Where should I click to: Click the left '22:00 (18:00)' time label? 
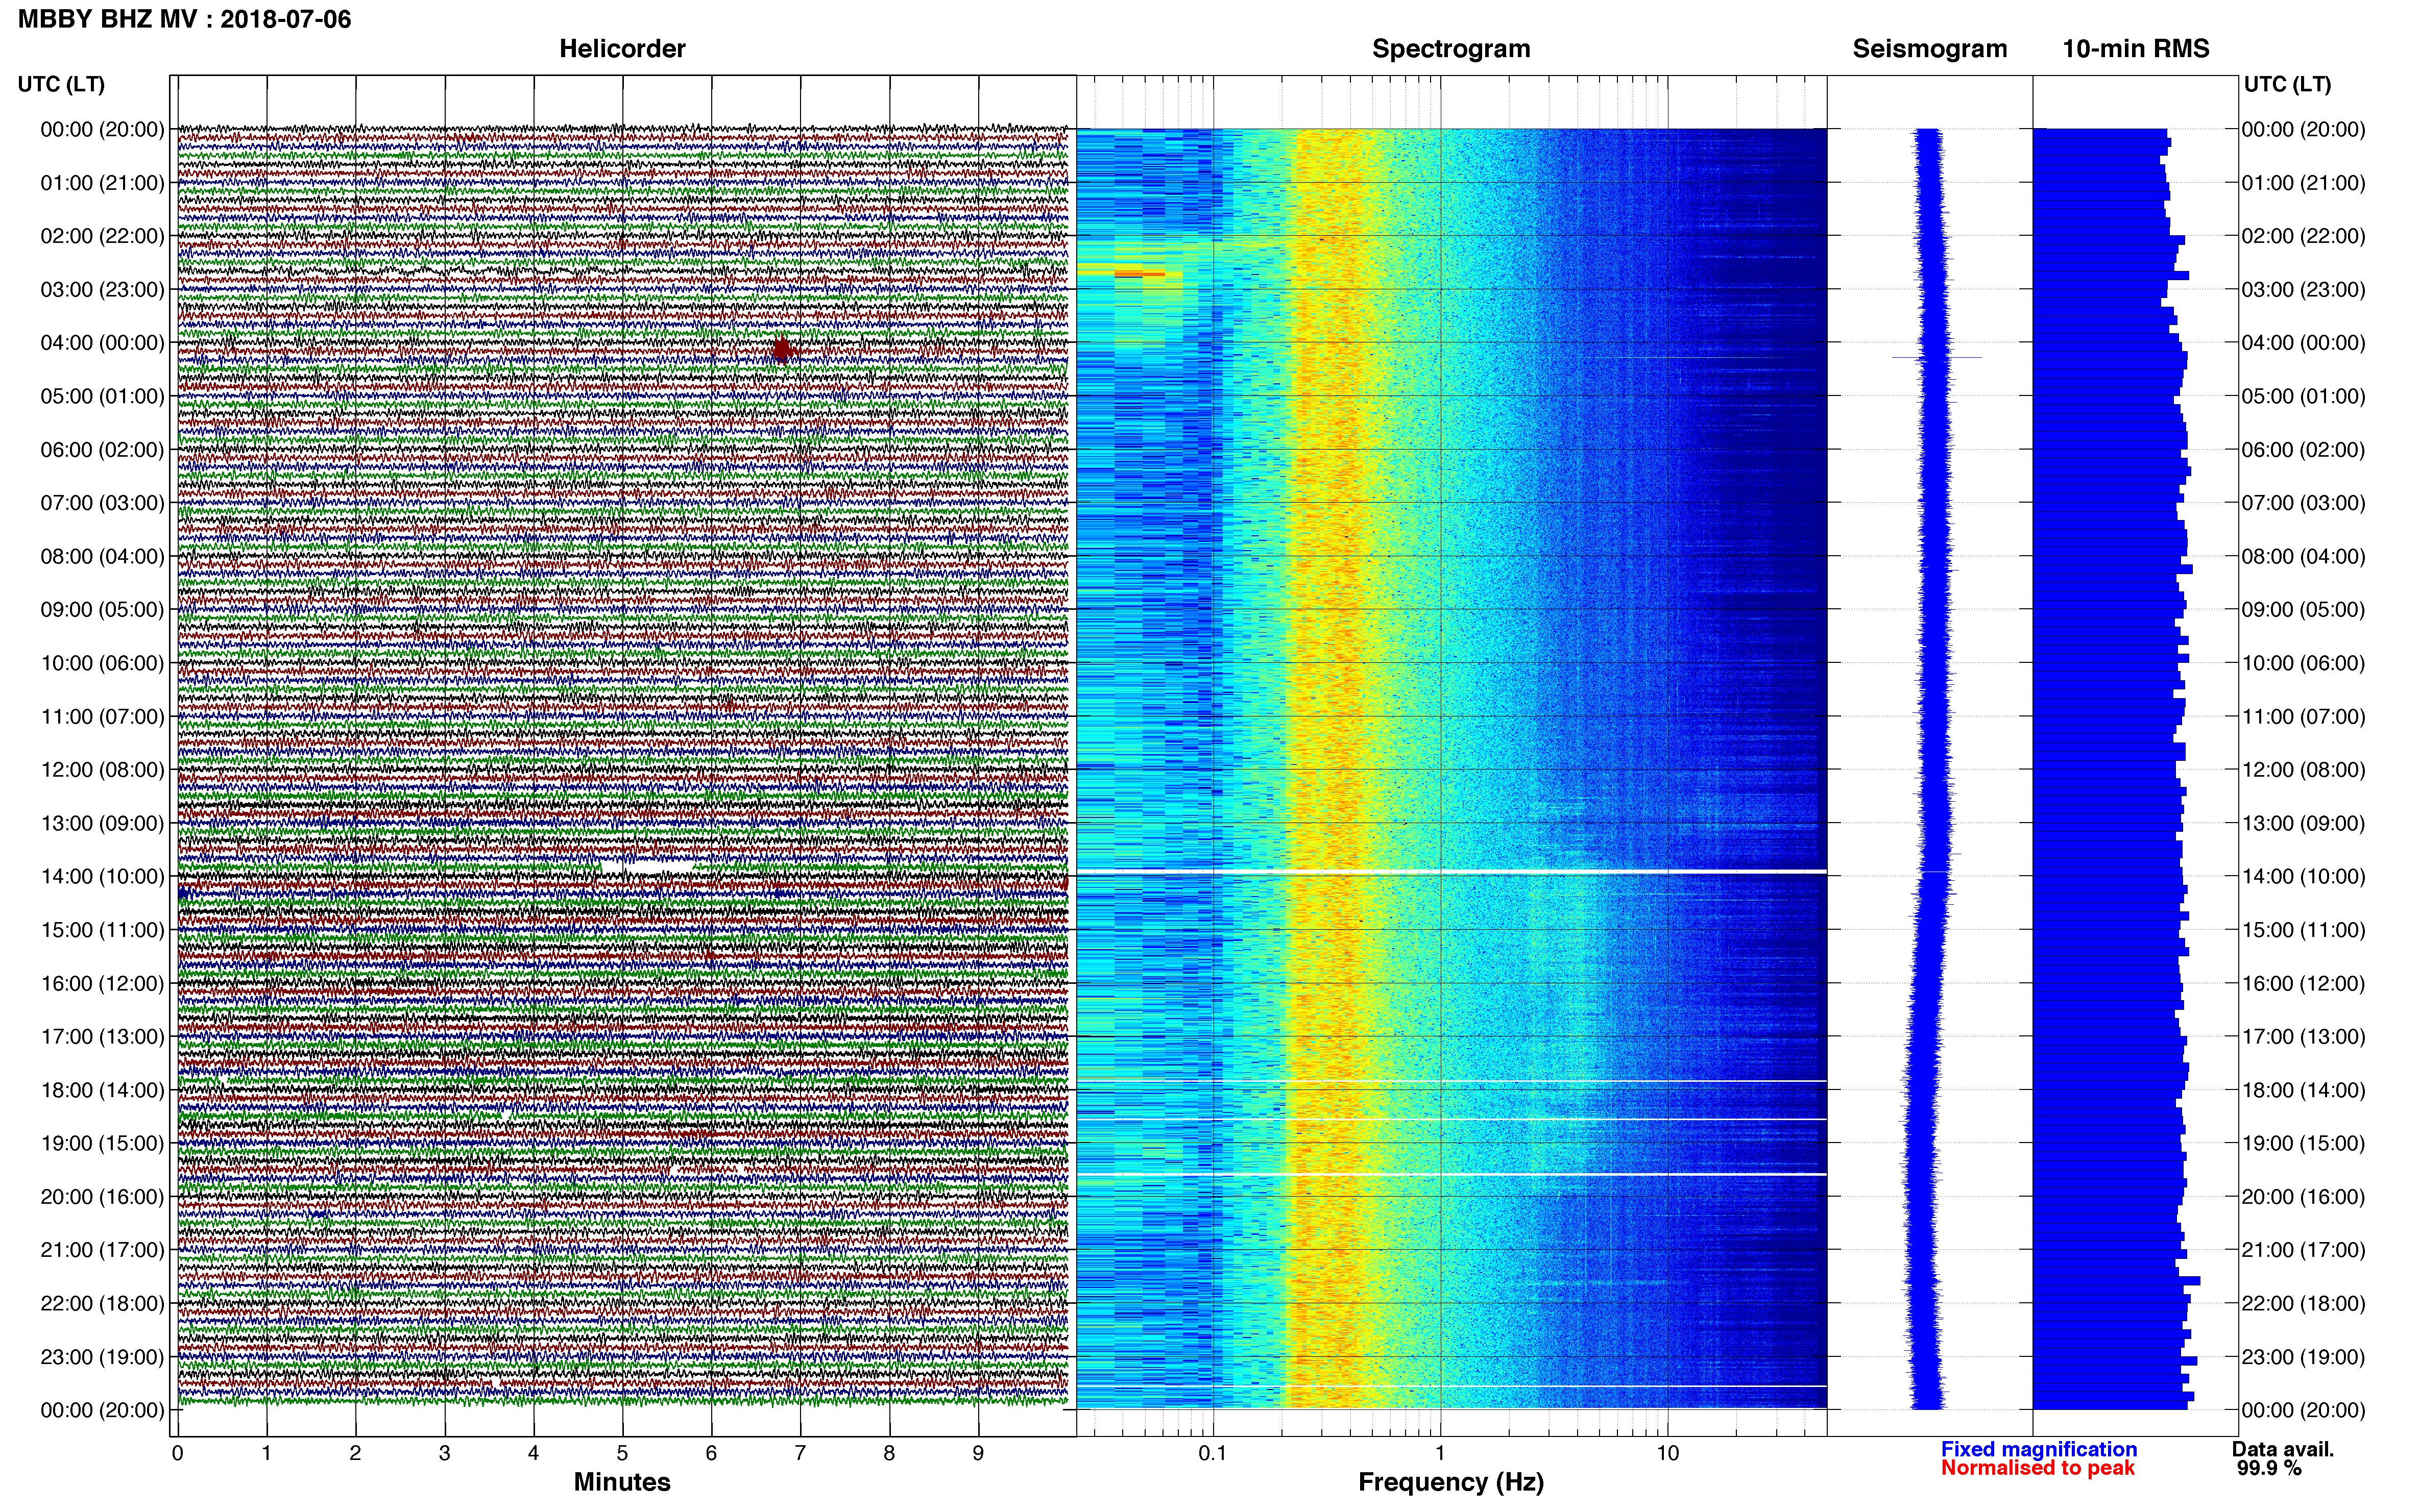click(102, 1303)
